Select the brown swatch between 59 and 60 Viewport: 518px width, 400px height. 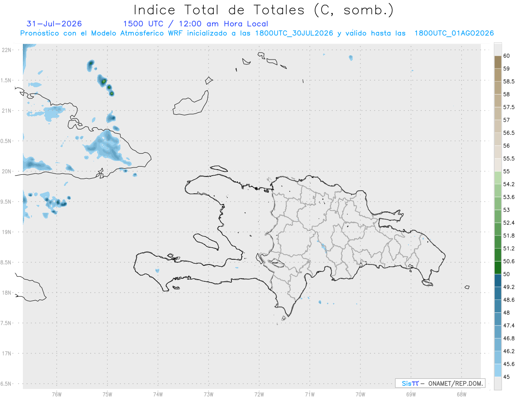click(x=498, y=62)
